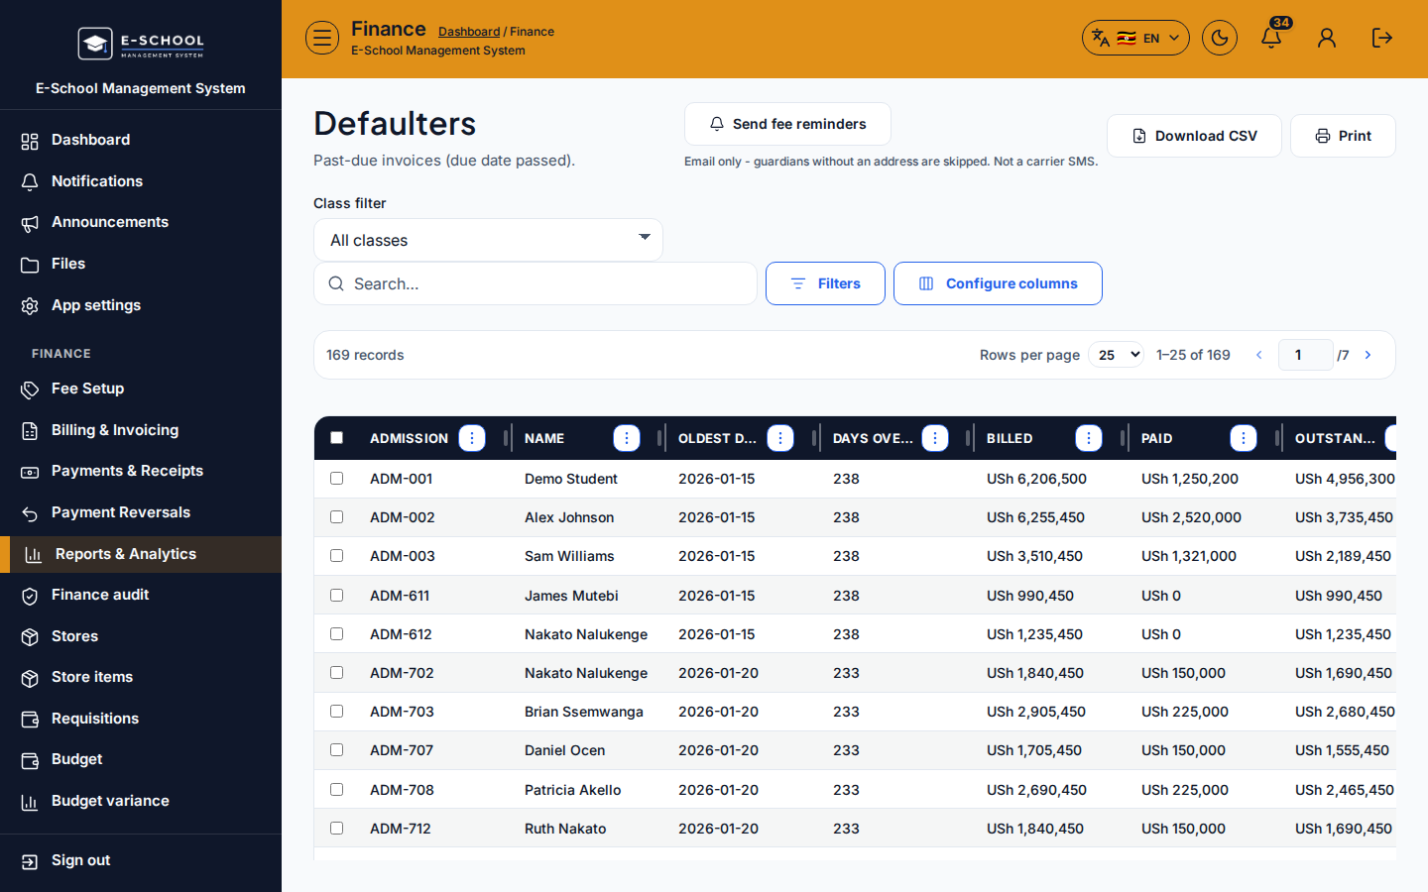Click the page number input field

point(1306,355)
